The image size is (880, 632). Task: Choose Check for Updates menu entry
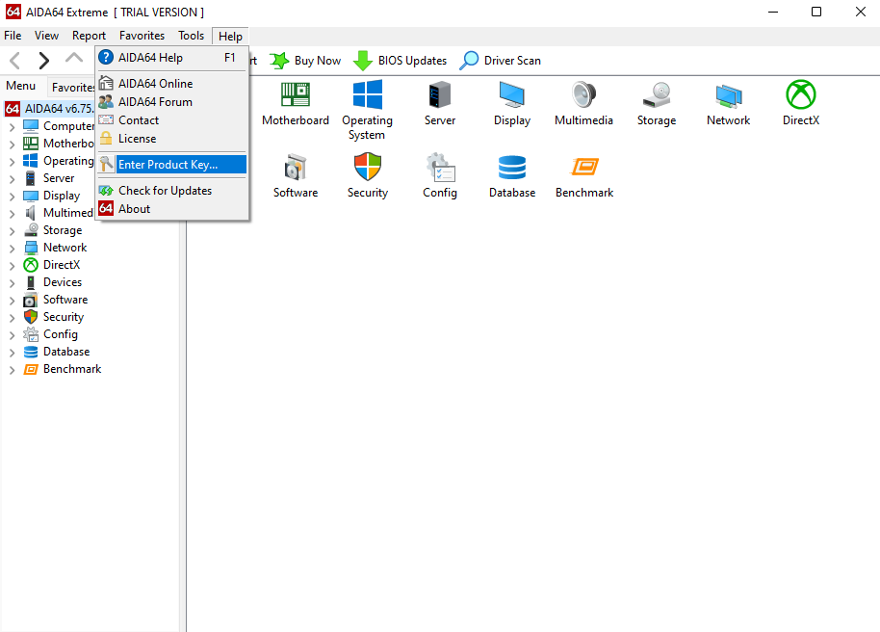click(171, 191)
